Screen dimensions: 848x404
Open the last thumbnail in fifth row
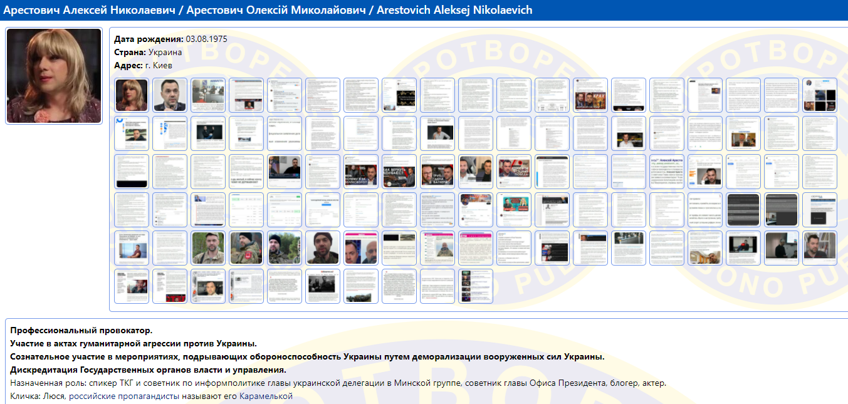pyautogui.click(x=820, y=248)
